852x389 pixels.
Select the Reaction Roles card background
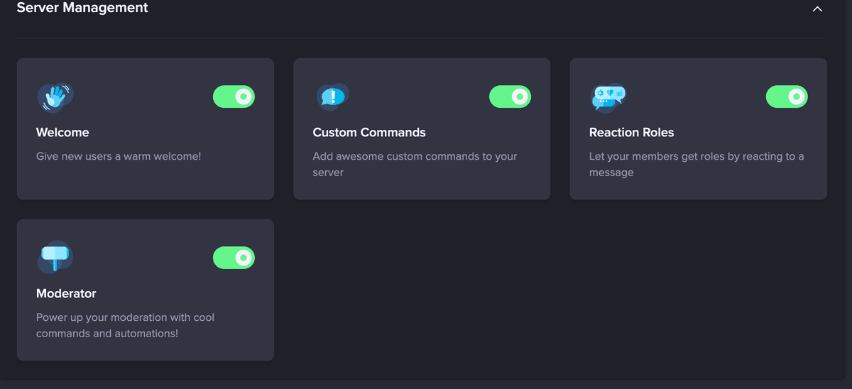coord(698,128)
